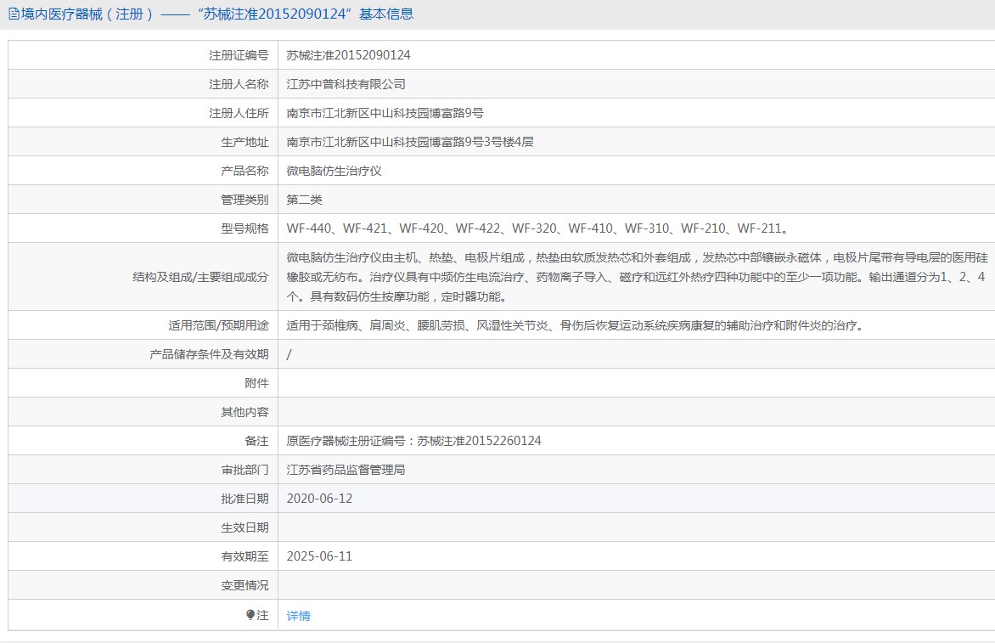The image size is (995, 643).
Task: Click the 注册人住所 label
Action: (239, 113)
